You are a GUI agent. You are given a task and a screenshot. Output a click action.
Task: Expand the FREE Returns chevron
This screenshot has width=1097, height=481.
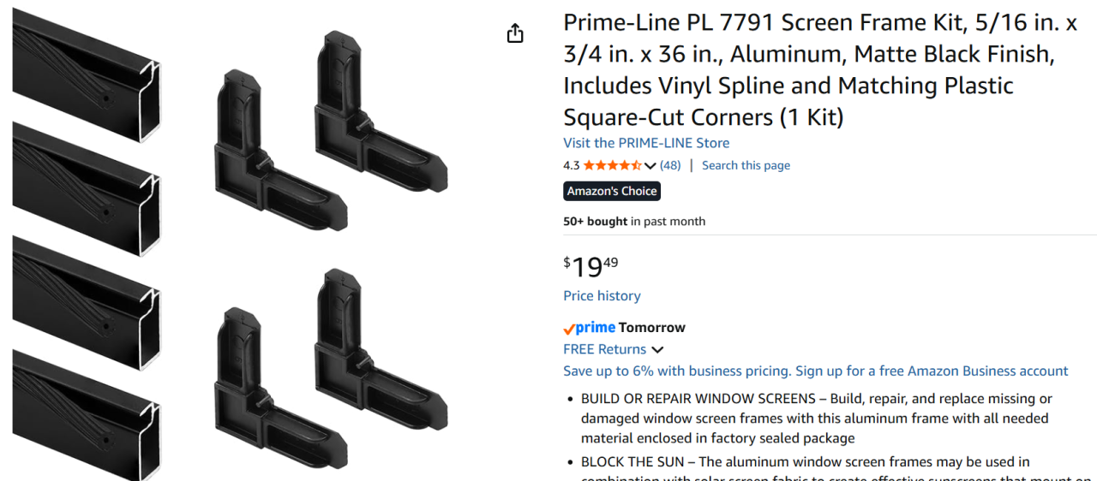pyautogui.click(x=657, y=349)
